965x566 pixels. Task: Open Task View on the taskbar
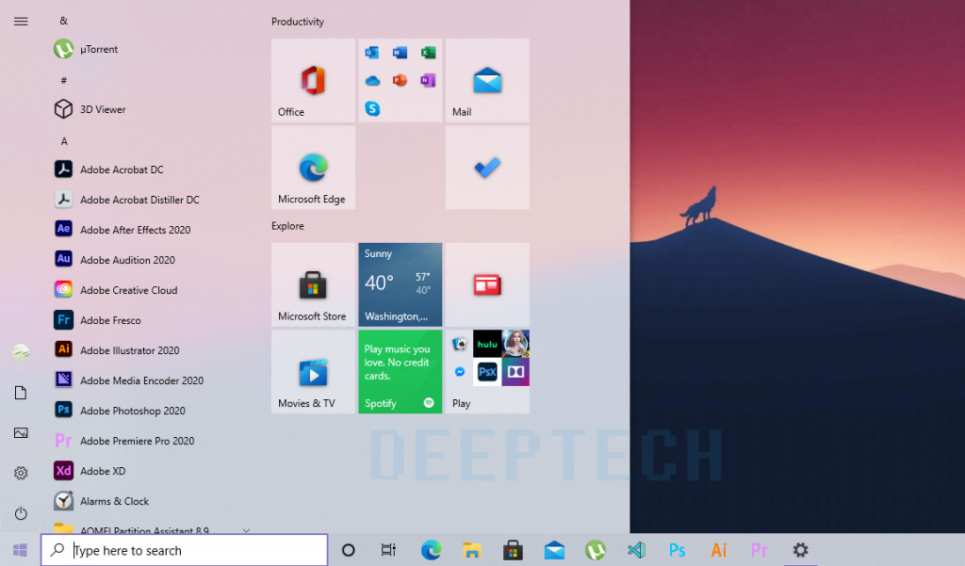388,550
